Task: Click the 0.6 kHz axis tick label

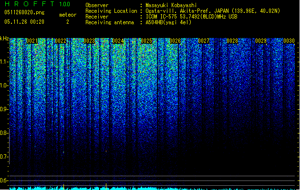Action: click(x=4, y=180)
